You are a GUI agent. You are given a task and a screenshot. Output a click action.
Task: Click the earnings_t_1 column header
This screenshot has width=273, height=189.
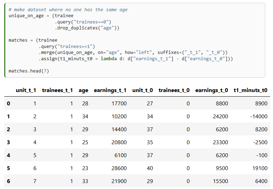tap(110, 90)
